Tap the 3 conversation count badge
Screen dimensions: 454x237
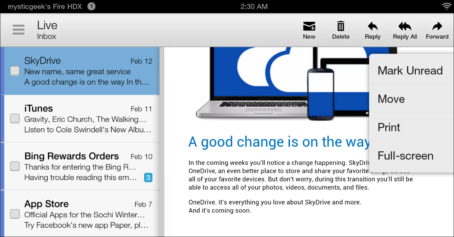148,177
